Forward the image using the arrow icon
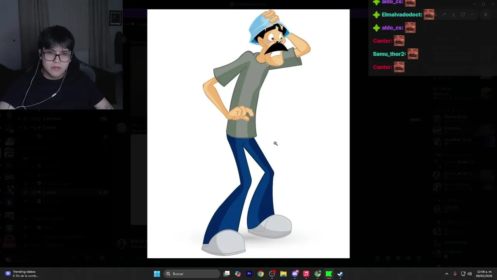 click(x=444, y=15)
